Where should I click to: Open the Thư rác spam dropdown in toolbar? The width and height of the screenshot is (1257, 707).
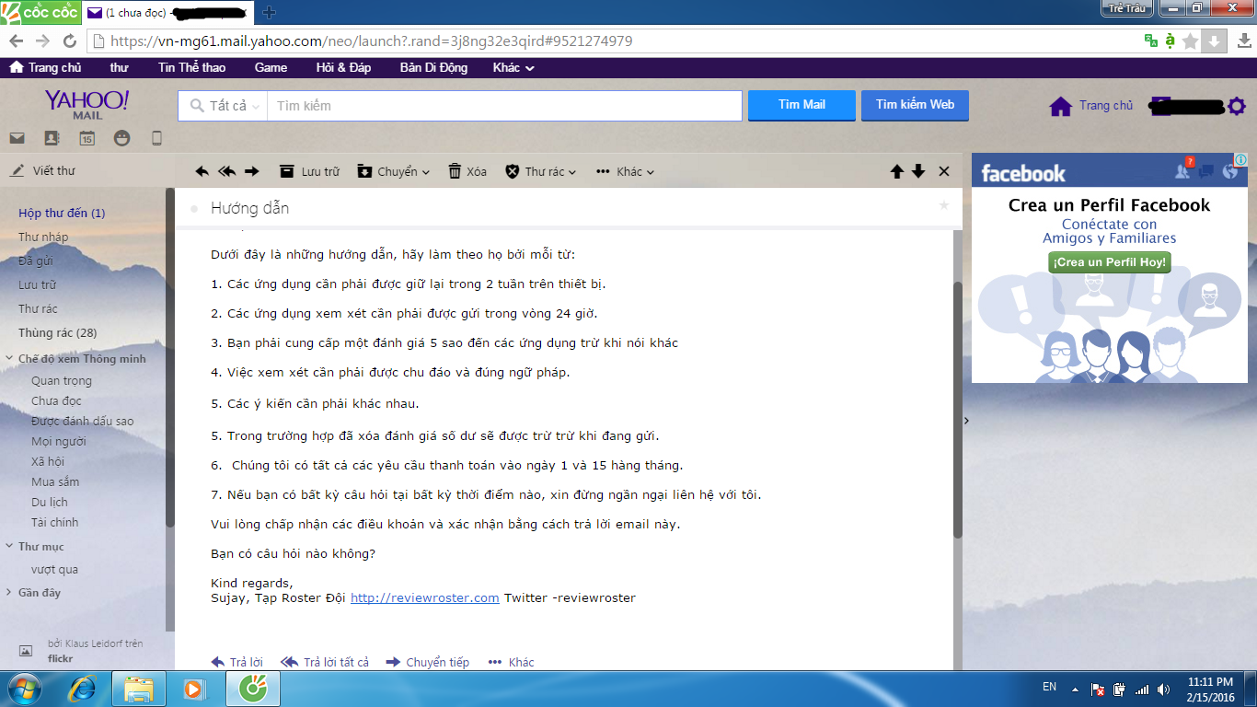541,171
